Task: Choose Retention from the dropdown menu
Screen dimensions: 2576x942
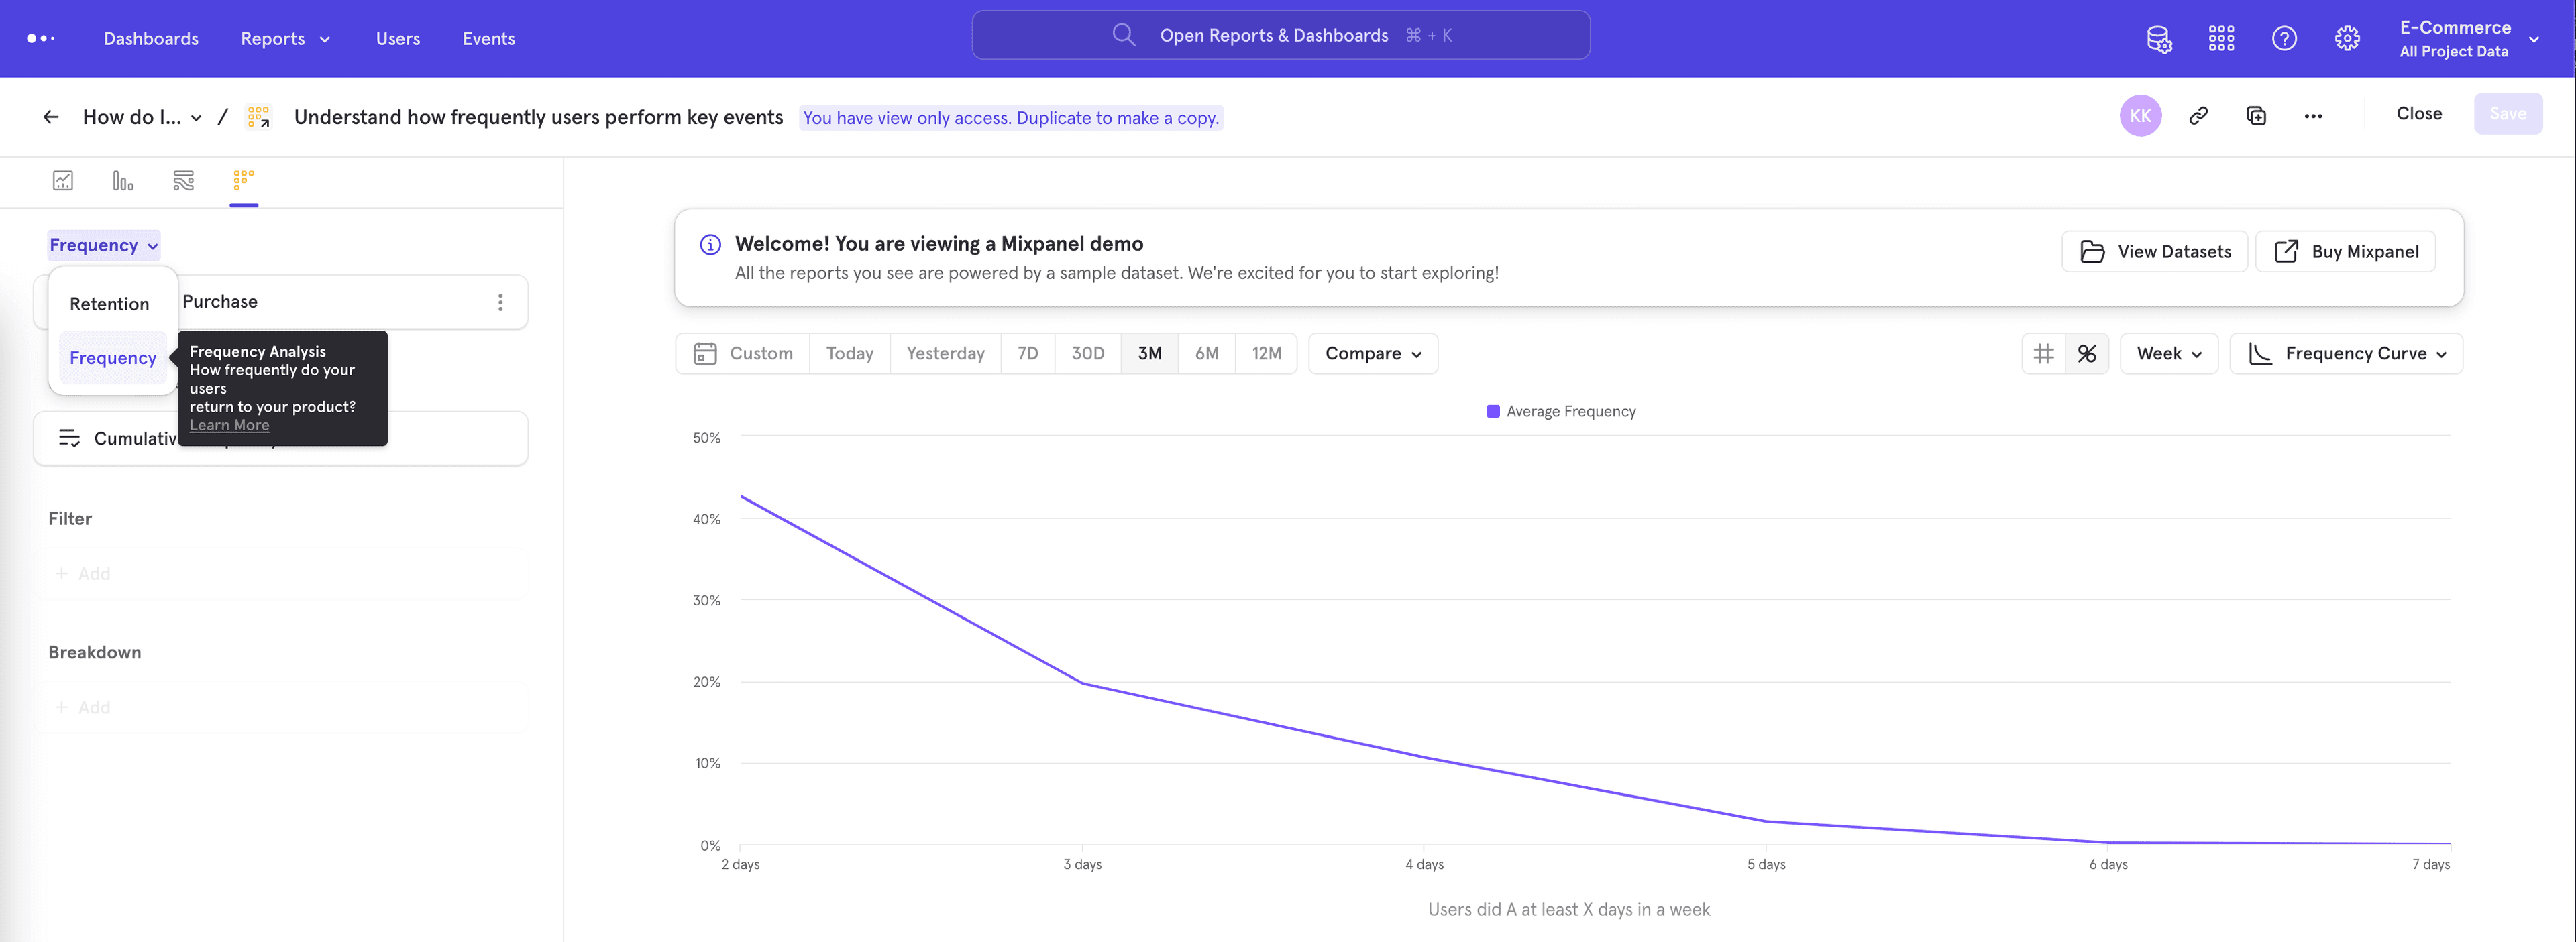Action: pos(109,304)
